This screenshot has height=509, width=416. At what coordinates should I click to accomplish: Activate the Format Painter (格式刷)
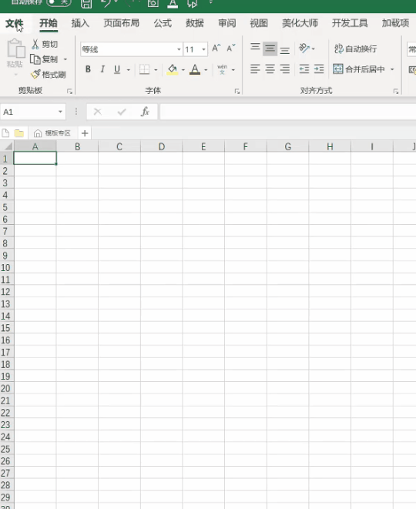[48, 75]
